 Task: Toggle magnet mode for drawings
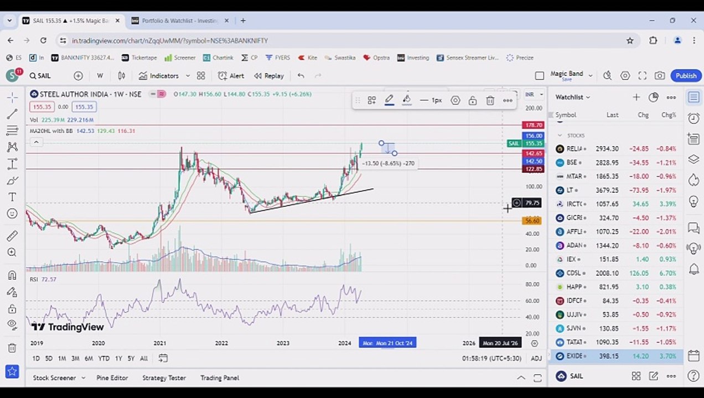pyautogui.click(x=12, y=275)
